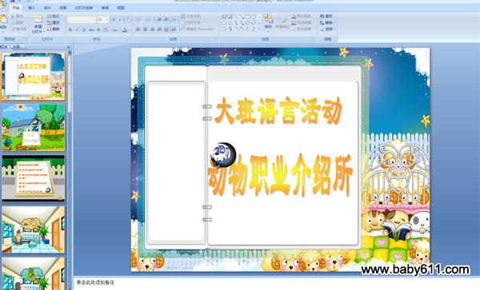Click the notes area placeholder text
Screen dimensions: 480x290
click(x=95, y=283)
